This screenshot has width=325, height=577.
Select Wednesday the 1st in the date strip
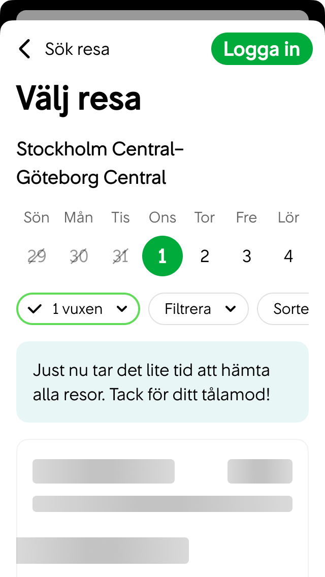point(162,256)
